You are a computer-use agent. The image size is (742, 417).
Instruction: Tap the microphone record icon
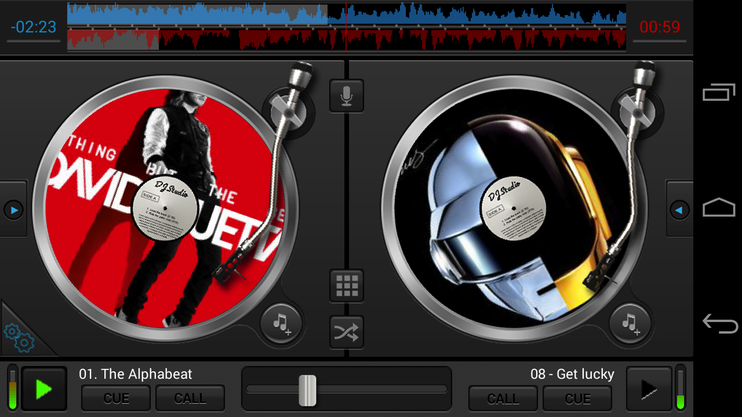347,96
